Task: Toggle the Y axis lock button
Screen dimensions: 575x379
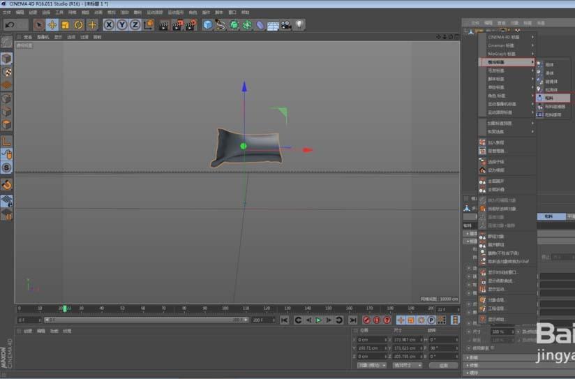Action: pyautogui.click(x=121, y=25)
